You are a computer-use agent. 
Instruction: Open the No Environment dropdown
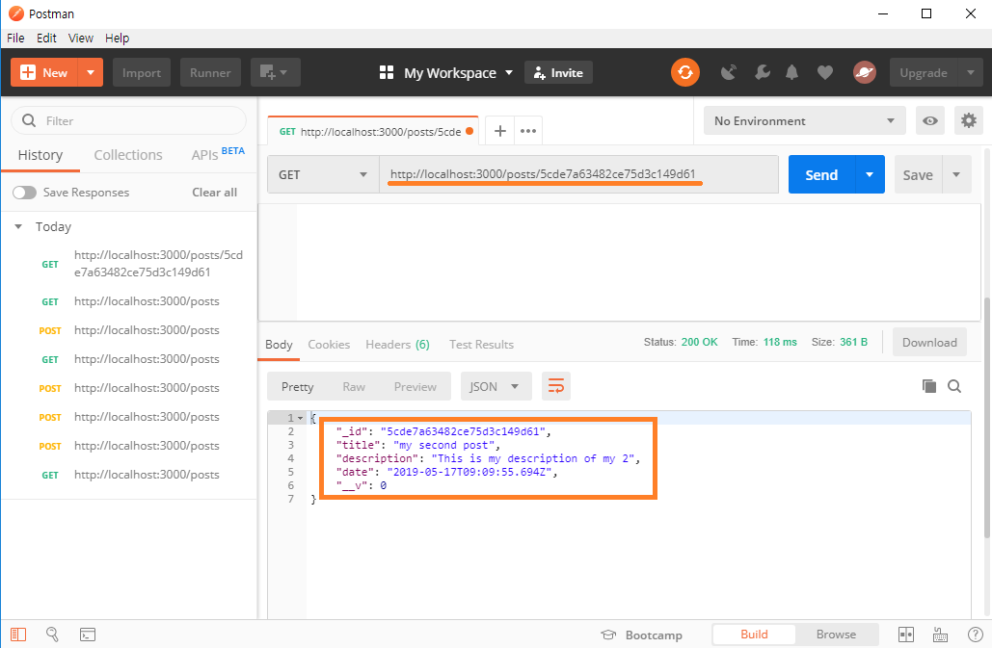click(805, 120)
